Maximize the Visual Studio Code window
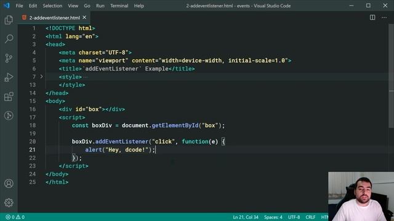Image resolution: width=394 pixels, height=221 pixels. point(368,6)
